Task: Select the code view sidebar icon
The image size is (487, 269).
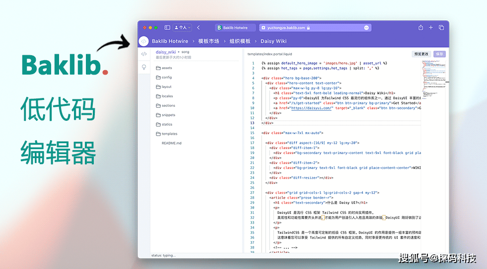Action: 144,54
